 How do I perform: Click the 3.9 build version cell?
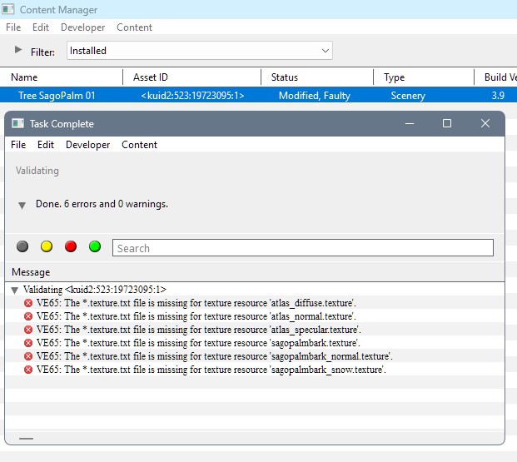coord(498,96)
